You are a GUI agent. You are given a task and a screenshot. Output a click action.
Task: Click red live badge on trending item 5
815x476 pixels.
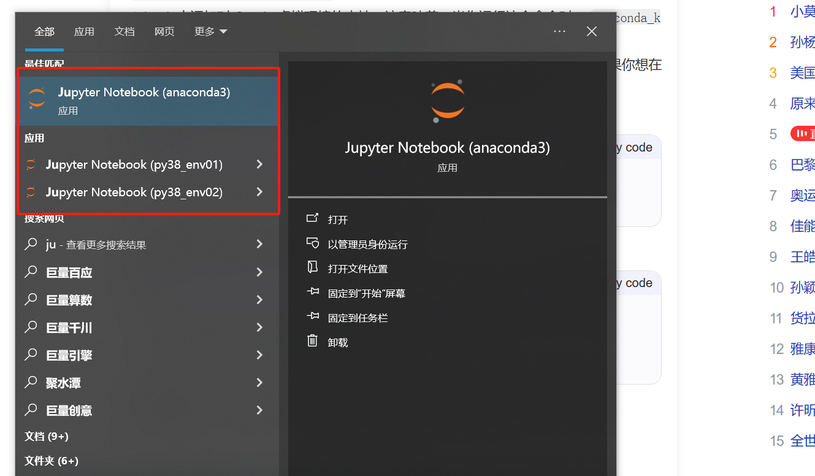[803, 134]
